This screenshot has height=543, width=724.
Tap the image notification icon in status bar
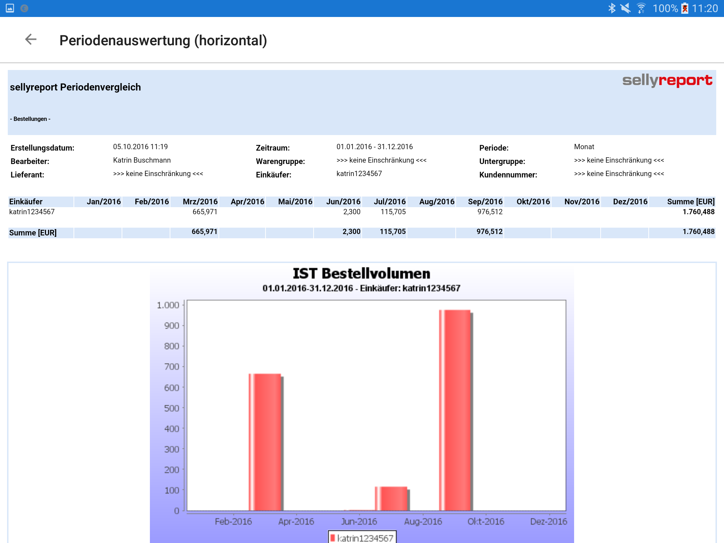click(x=10, y=8)
